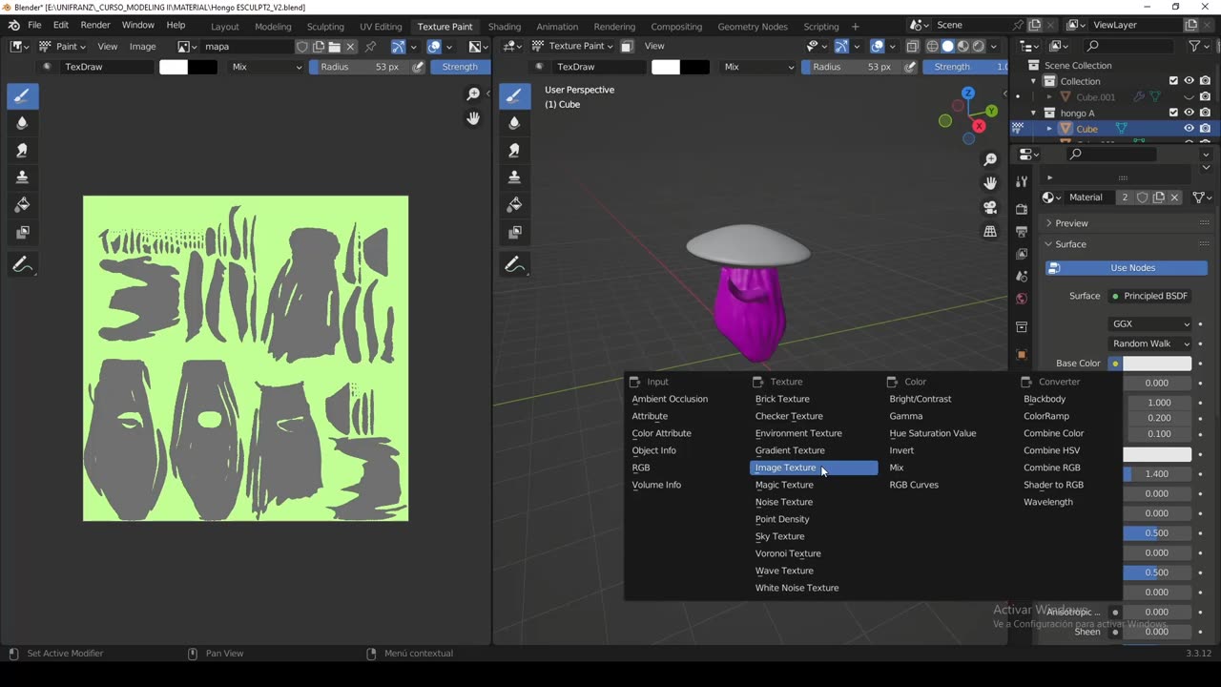Select the Soften tool in image editor toolbar
Screen dimensions: 1221x687
(22, 123)
